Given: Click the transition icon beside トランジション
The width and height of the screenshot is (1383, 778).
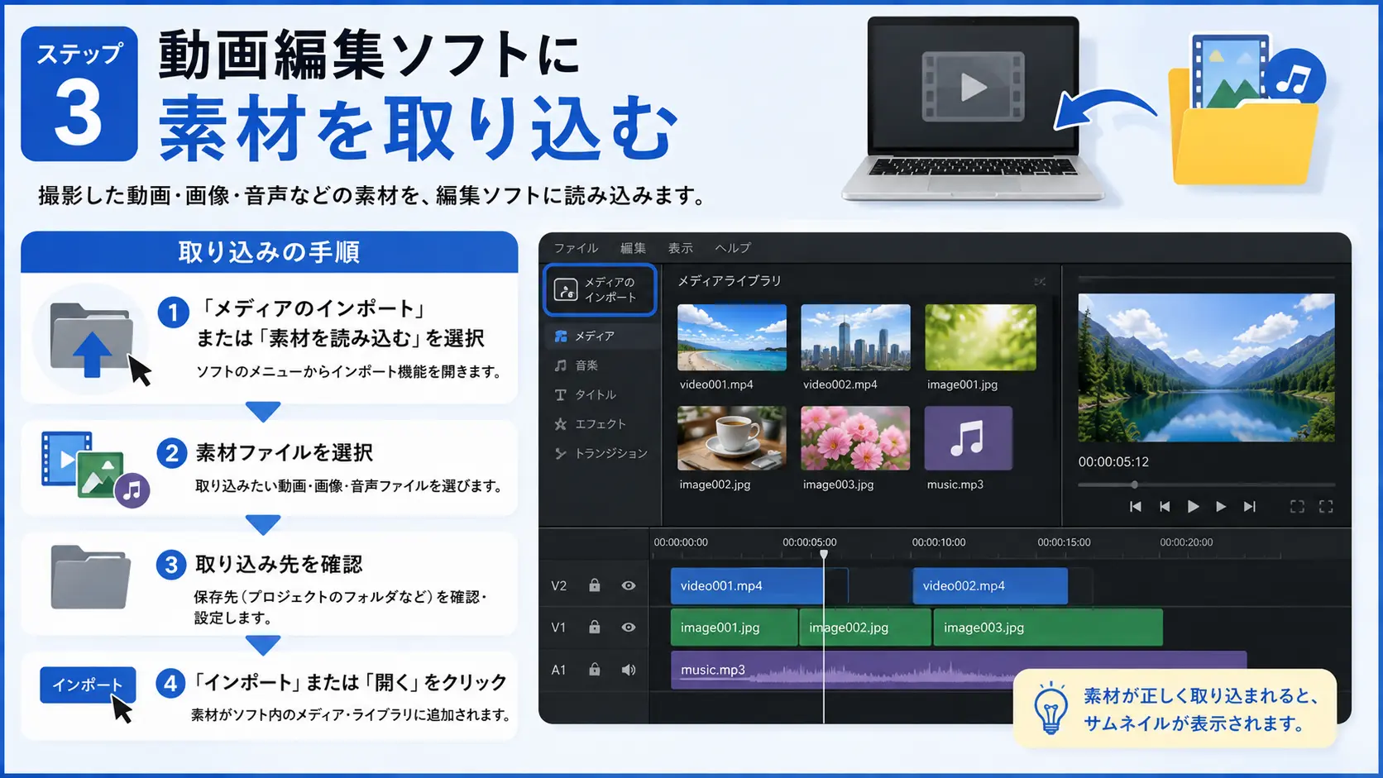Looking at the screenshot, I should click(x=561, y=454).
